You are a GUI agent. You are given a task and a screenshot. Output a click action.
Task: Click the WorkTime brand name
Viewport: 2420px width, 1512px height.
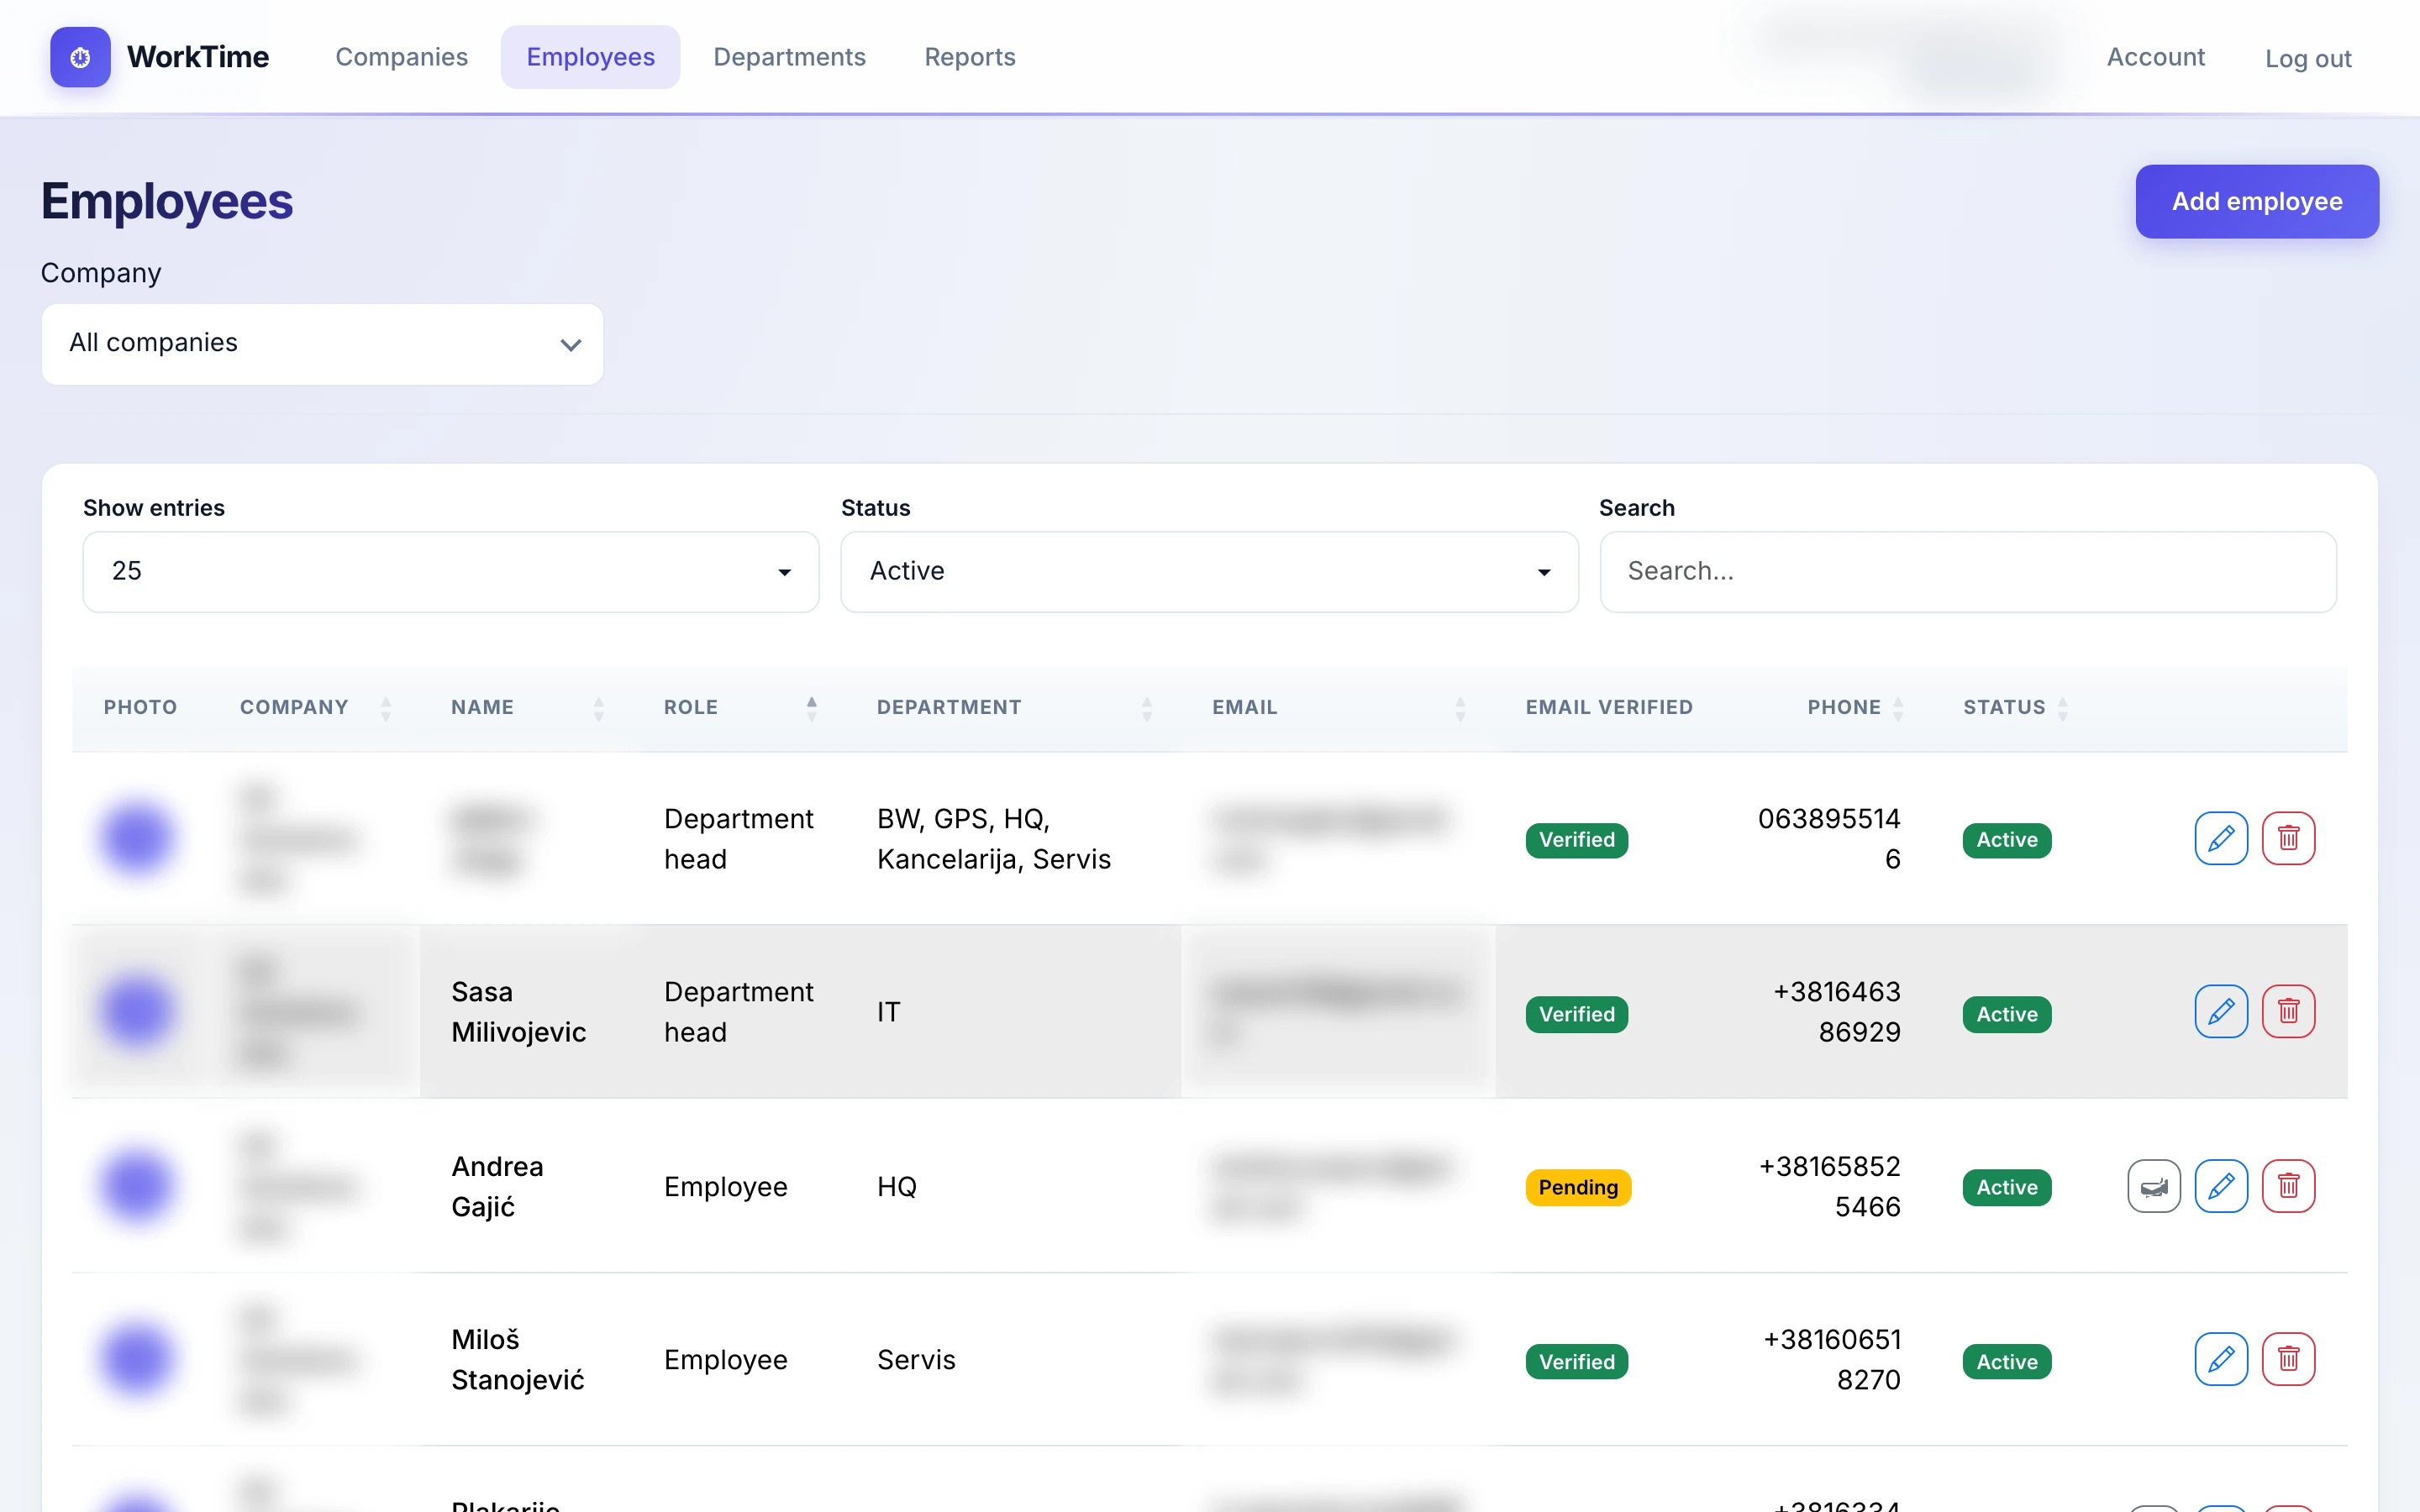coord(198,57)
